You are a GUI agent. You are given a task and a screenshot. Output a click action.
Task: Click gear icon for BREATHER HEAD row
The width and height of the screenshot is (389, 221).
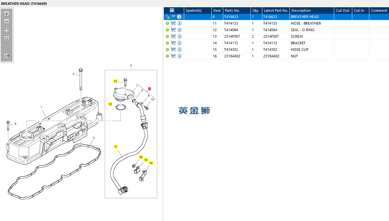pos(167,17)
